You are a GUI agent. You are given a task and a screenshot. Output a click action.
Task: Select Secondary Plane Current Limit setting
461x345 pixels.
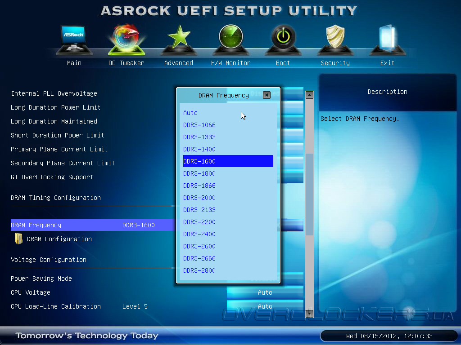point(63,163)
